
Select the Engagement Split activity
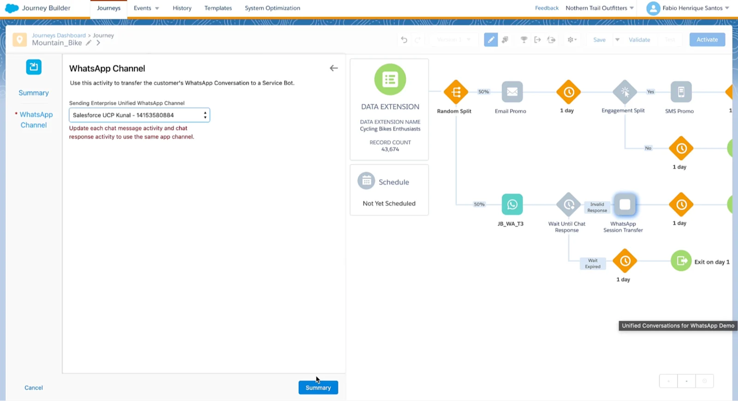[625, 92]
